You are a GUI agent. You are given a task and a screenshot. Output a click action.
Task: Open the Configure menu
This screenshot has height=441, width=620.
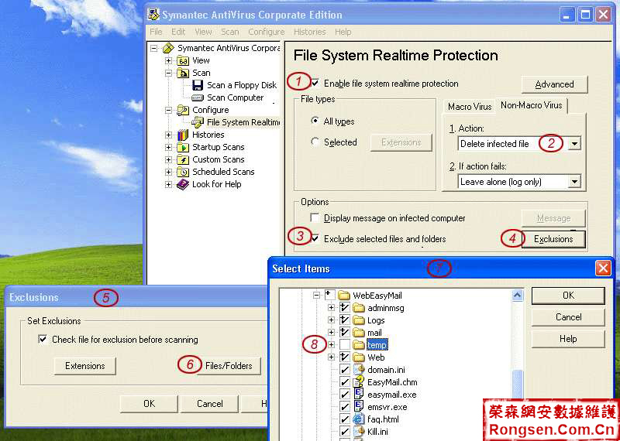266,32
